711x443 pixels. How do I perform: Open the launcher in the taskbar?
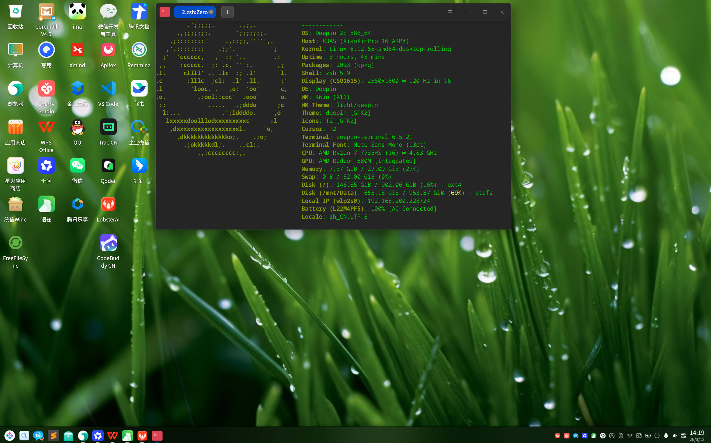click(x=10, y=435)
